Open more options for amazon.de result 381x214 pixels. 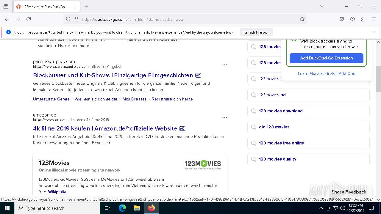tap(225, 117)
